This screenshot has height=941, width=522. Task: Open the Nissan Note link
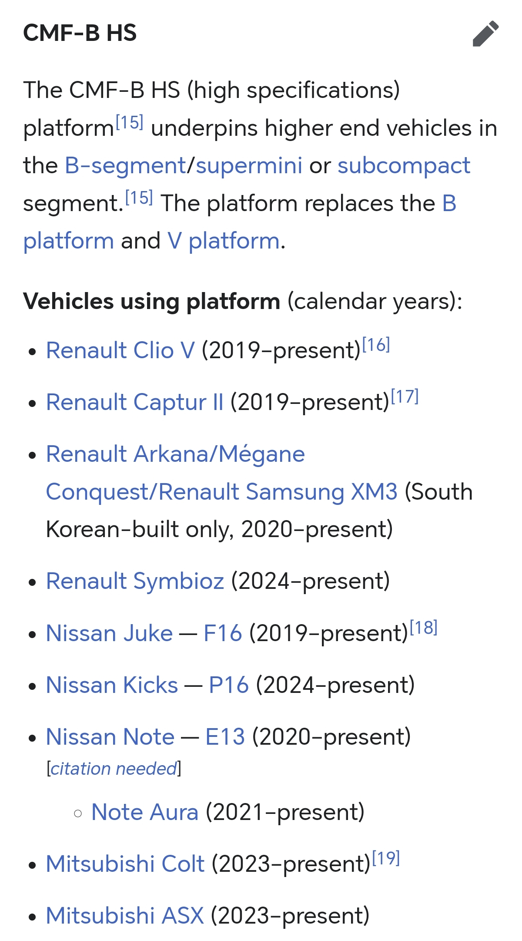[x=110, y=737]
